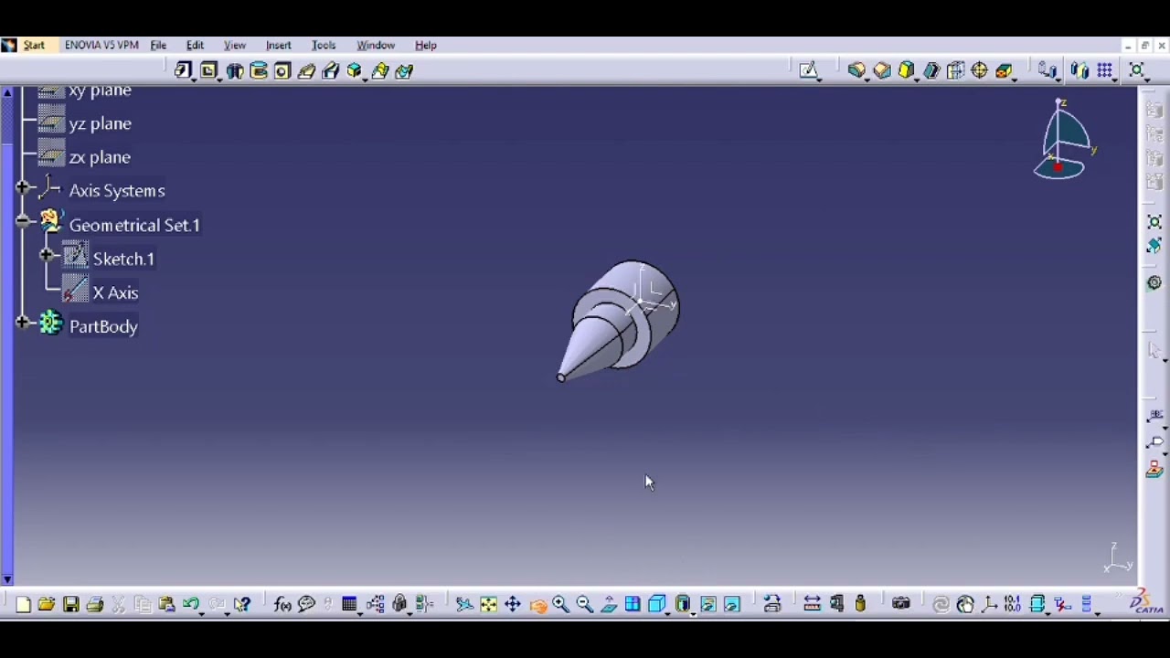Open the Undo history dropdown arrow
1170x658 pixels.
tap(201, 614)
